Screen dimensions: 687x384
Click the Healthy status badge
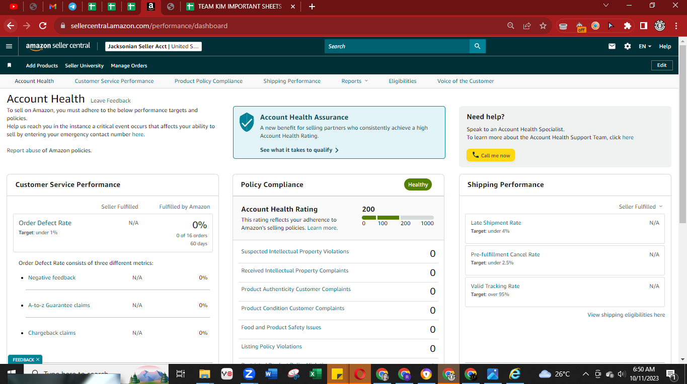418,184
